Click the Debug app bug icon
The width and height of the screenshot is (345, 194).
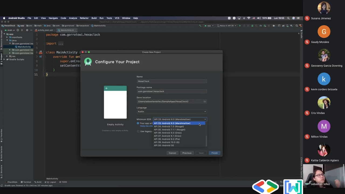252,26
